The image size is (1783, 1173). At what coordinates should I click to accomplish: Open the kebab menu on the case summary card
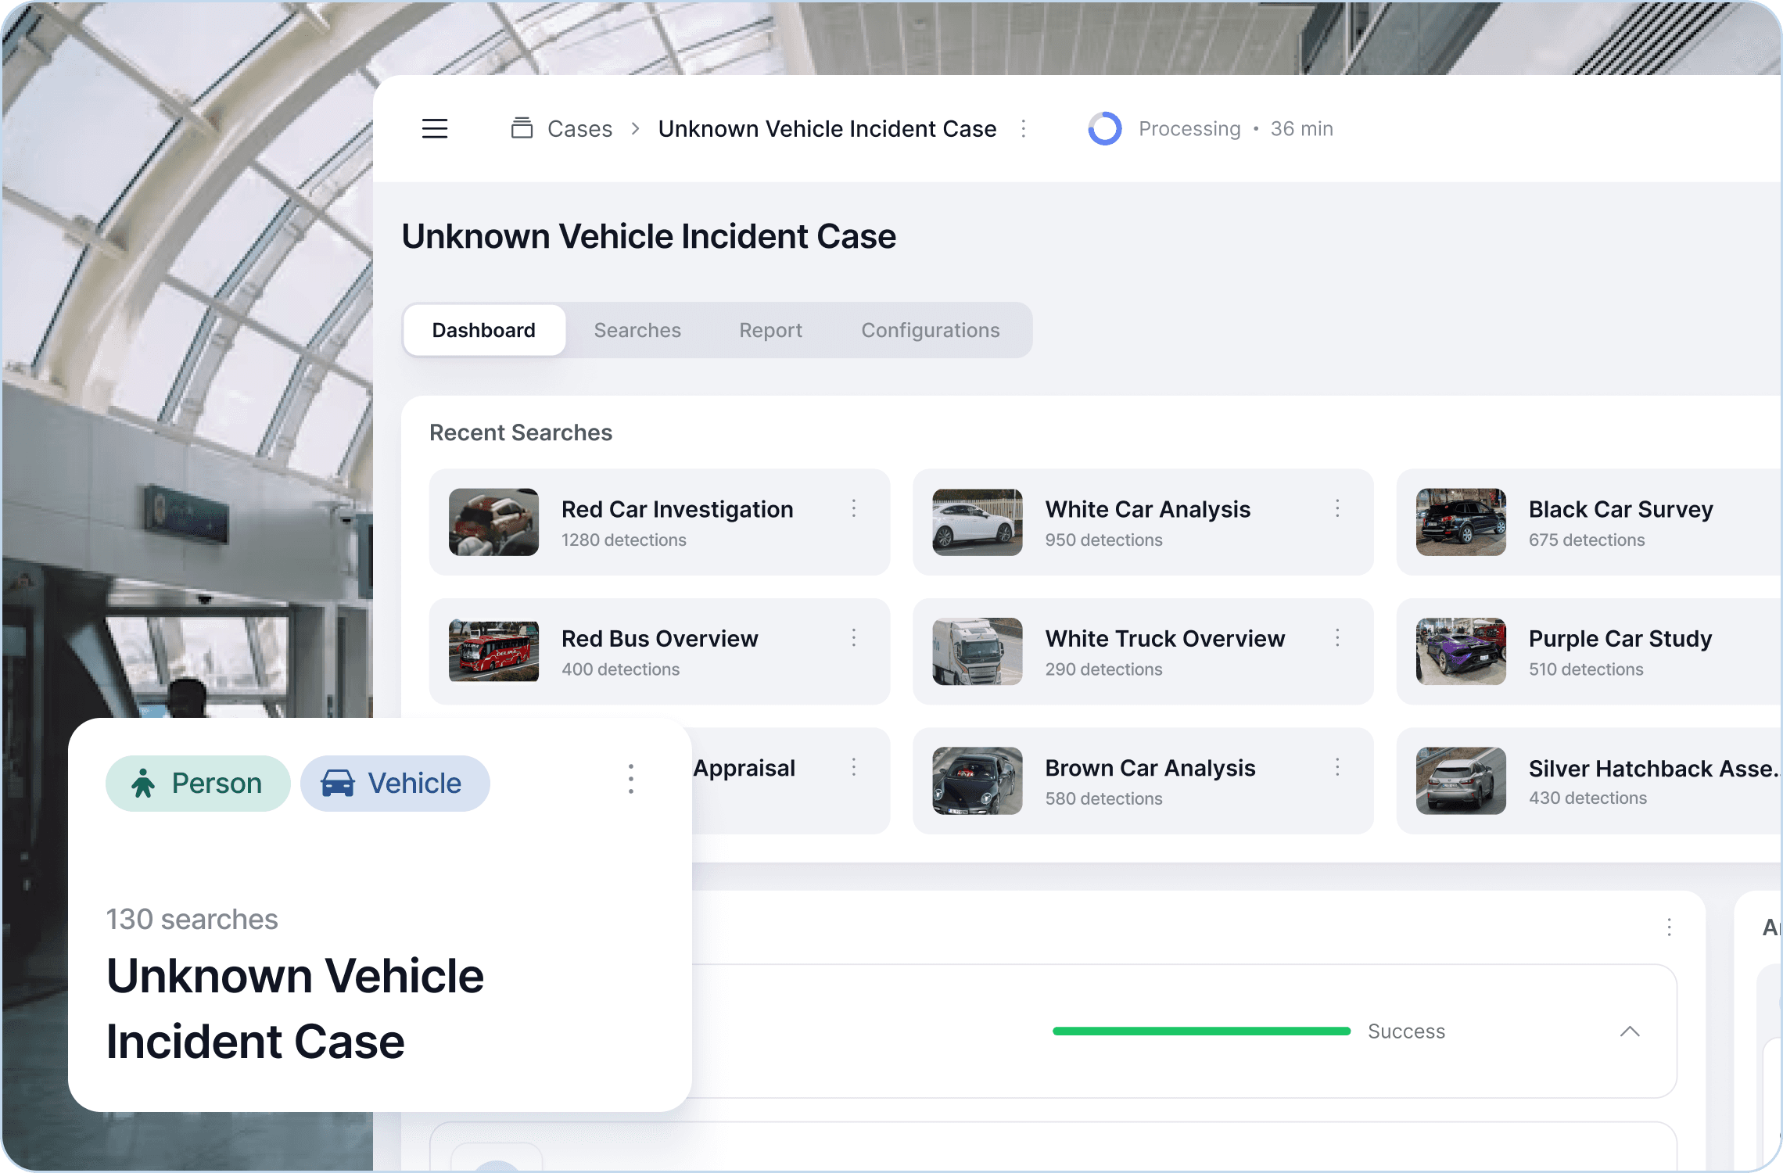point(631,779)
